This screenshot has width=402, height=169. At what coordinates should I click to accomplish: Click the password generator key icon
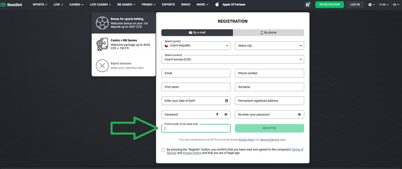217,115
